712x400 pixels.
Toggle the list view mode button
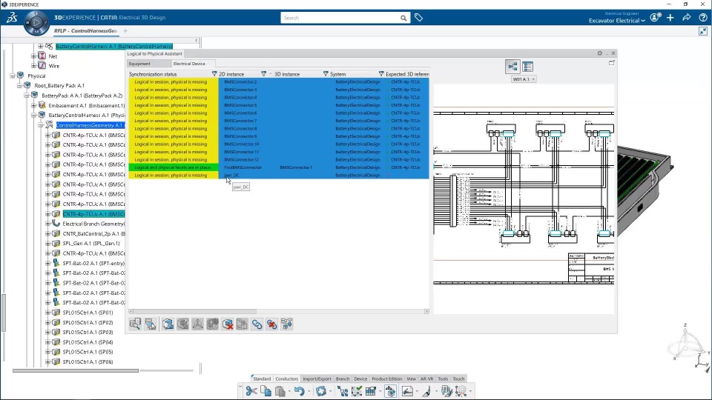(x=527, y=67)
